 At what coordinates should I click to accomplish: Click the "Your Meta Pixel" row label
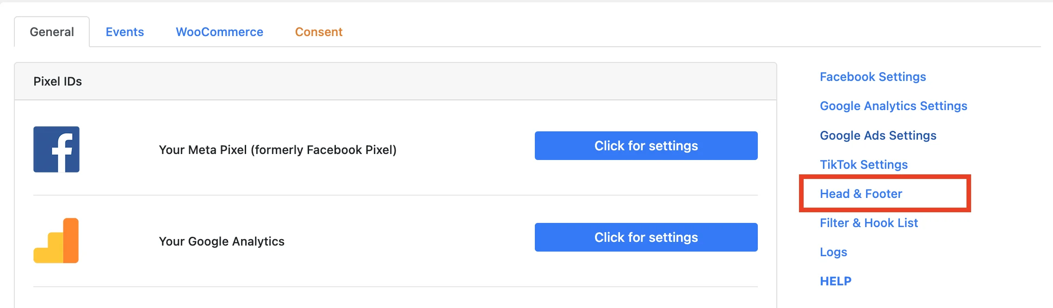click(278, 150)
